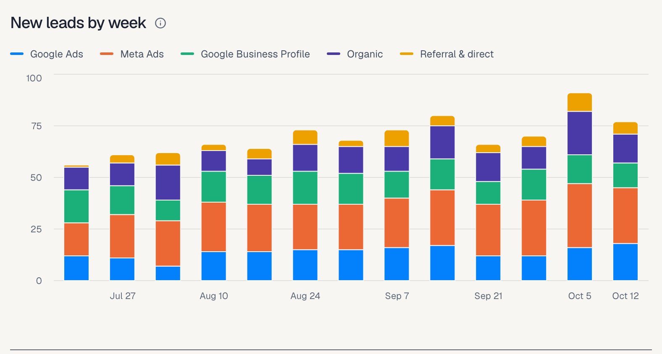
Task: Toggle the Google Business Profile legend series
Action: (245, 54)
